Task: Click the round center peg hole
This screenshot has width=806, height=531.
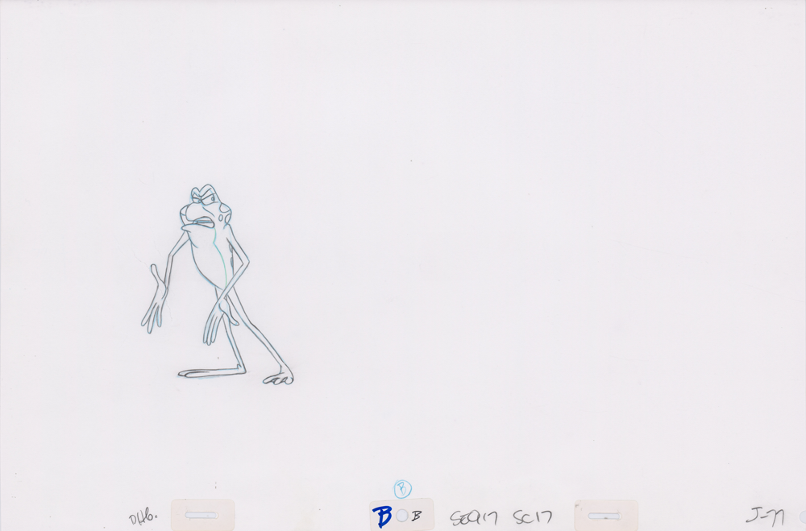Action: 401,516
